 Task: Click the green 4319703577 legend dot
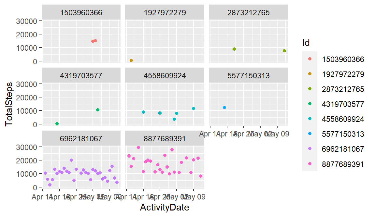[309, 104]
